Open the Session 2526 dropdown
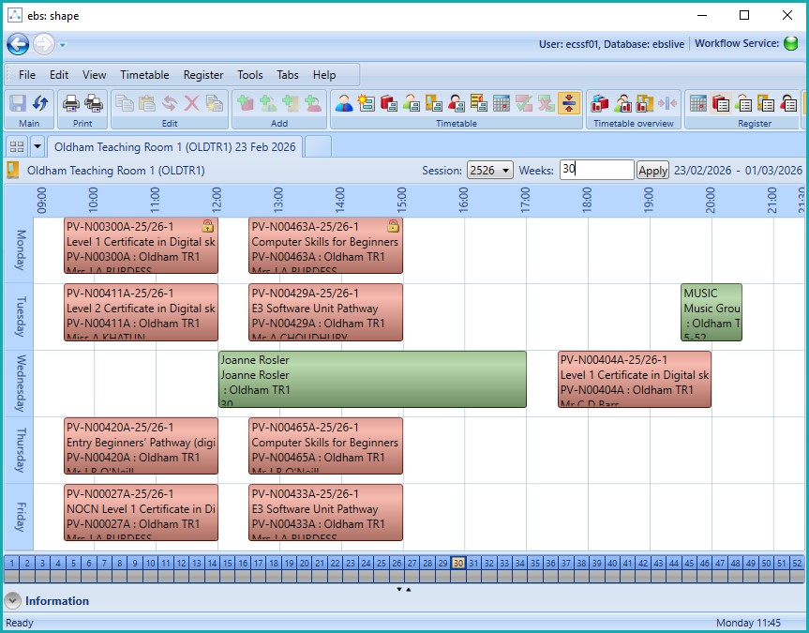This screenshot has height=633, width=809. [x=490, y=170]
